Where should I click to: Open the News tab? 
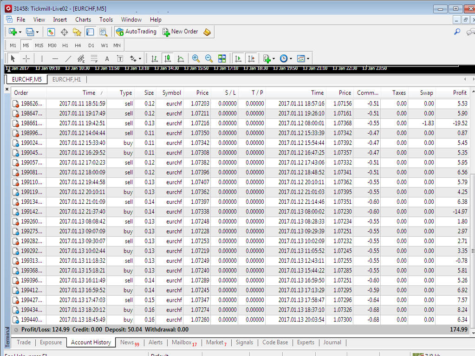click(x=130, y=343)
